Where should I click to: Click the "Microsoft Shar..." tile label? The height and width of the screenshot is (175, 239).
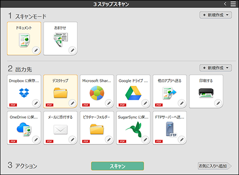pyautogui.click(x=97, y=80)
